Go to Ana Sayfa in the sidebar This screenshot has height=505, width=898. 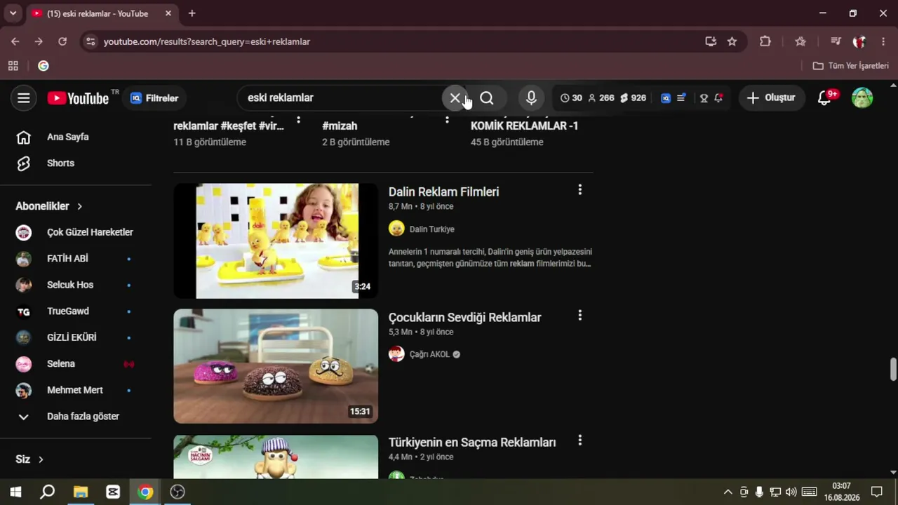coord(76,137)
